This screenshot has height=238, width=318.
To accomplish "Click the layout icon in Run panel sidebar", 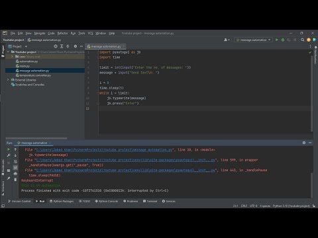I will pyautogui.click(x=9, y=171).
